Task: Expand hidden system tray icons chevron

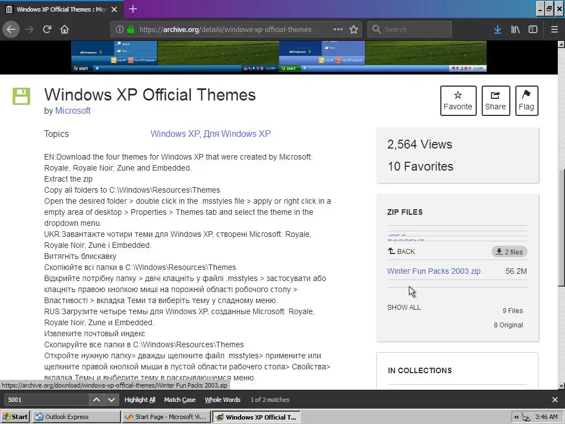Action: 516,417
